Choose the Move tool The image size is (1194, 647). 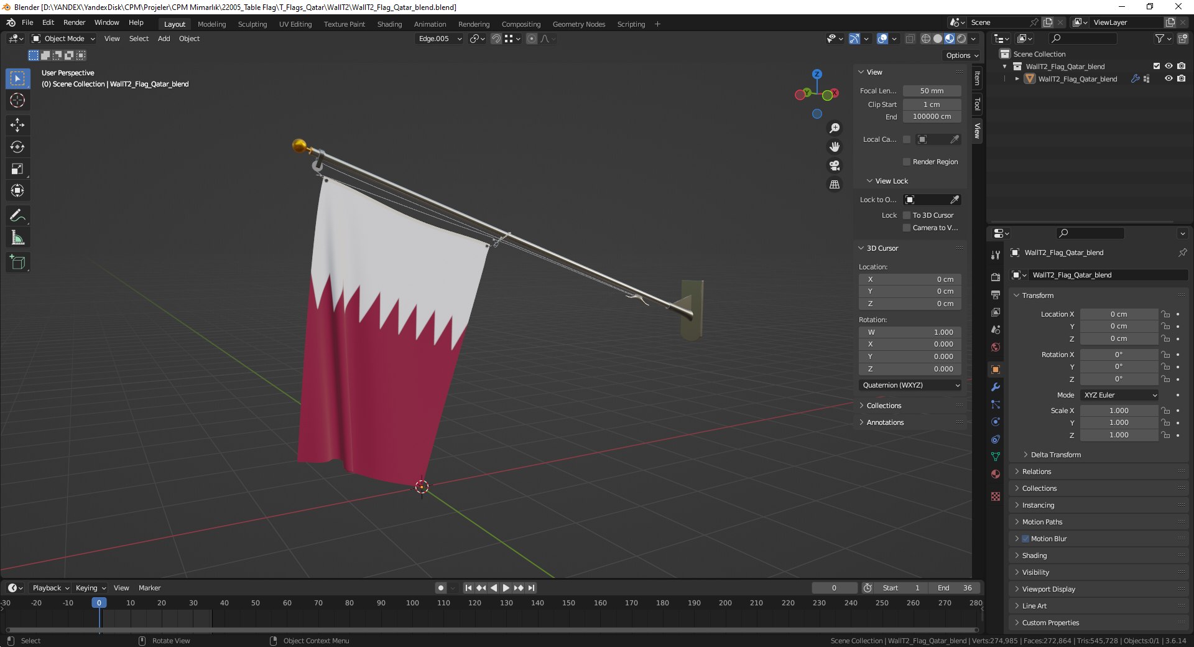(x=17, y=125)
